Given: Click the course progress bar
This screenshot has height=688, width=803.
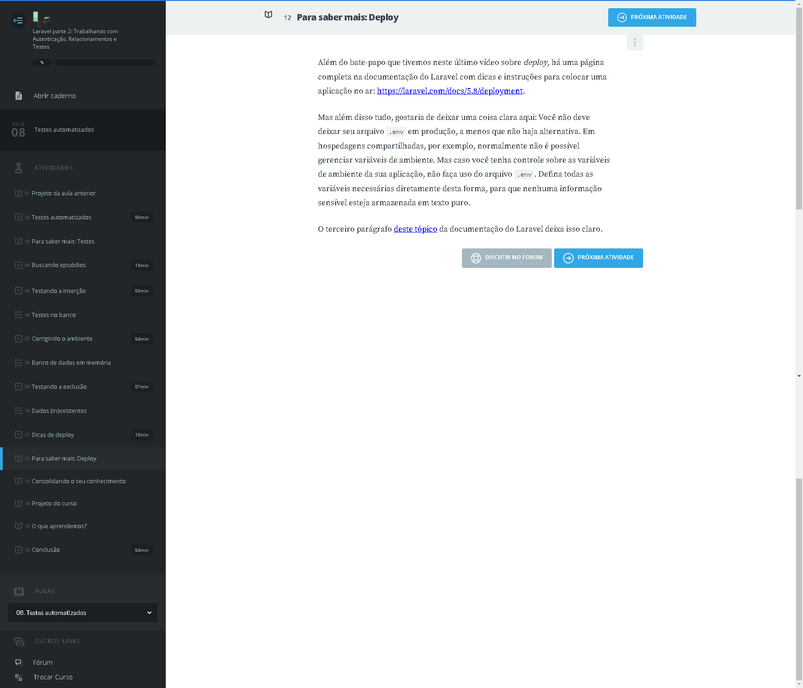Looking at the screenshot, I should [x=105, y=63].
